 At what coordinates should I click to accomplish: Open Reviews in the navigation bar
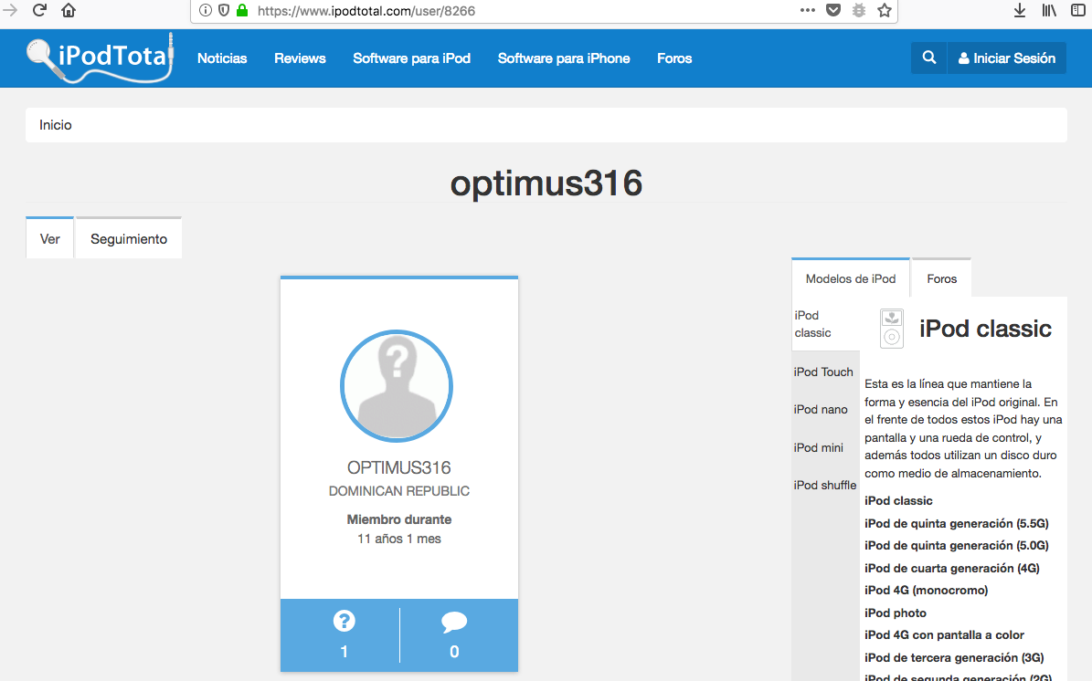click(300, 58)
